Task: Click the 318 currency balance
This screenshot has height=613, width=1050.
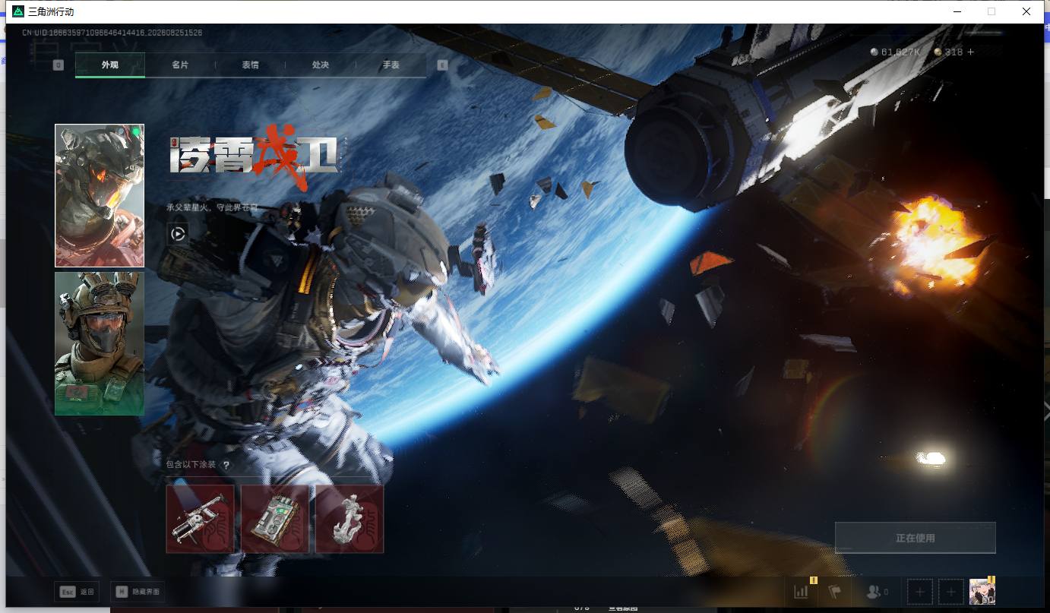Action: point(954,52)
